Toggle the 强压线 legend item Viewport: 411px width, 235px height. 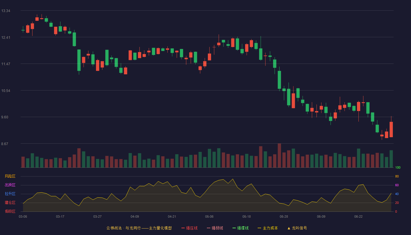(x=189, y=228)
